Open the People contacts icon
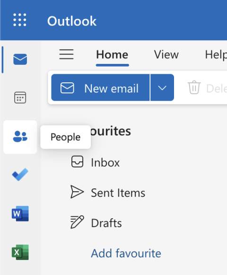Screen dimensions: 227x275 (x=20, y=137)
